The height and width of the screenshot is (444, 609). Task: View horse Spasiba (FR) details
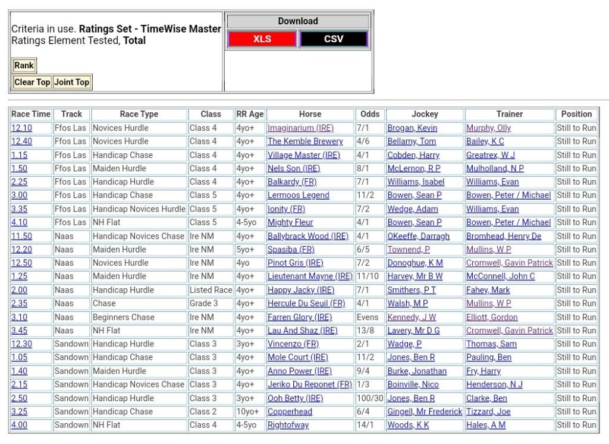pyautogui.click(x=291, y=250)
